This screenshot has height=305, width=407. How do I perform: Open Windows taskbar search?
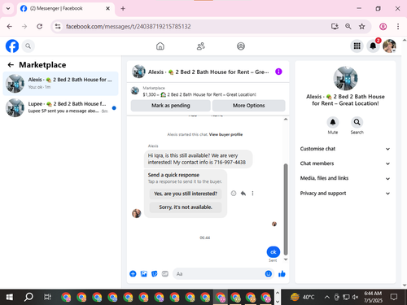(x=28, y=298)
